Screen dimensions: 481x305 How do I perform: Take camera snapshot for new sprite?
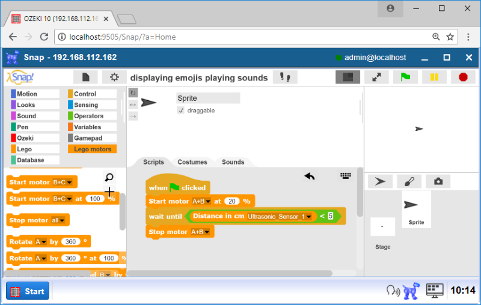(438, 181)
